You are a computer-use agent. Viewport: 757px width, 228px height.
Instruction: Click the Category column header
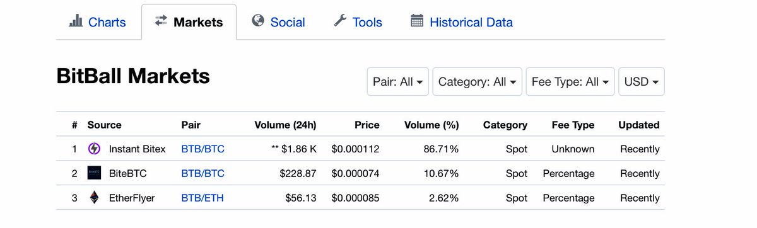point(505,125)
